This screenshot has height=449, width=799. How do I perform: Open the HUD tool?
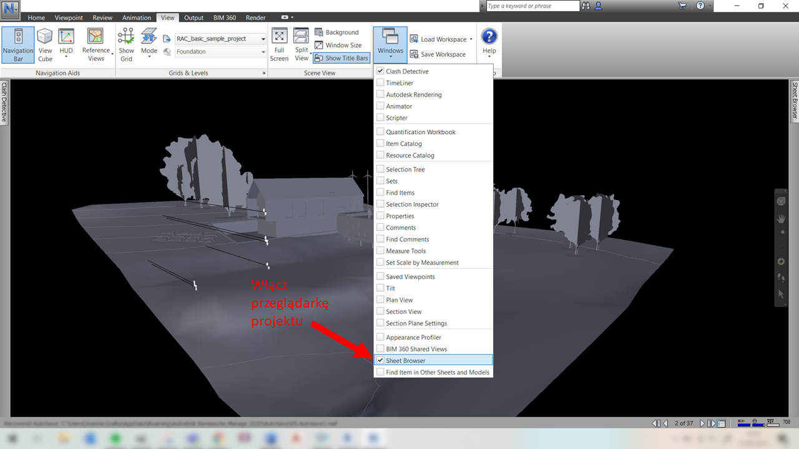click(66, 44)
